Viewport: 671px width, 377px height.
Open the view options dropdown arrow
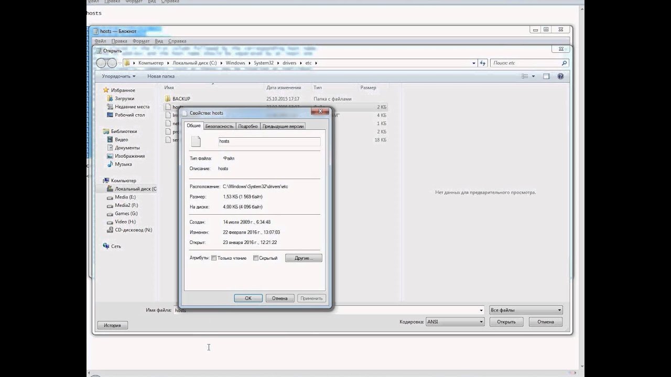coord(534,76)
